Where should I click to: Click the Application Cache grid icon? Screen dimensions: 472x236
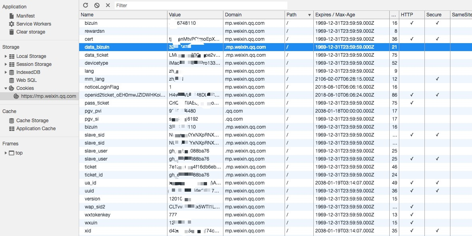coord(12,128)
